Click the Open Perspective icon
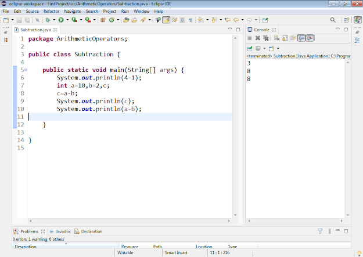Screen dimensions: 363x257 pyautogui.click(x=346, y=20)
